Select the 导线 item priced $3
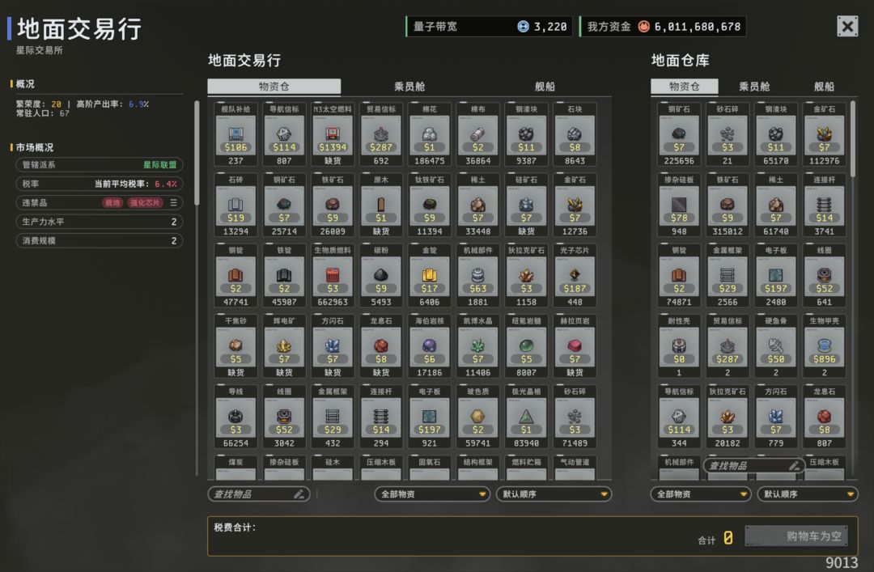This screenshot has height=572, width=874. click(x=235, y=417)
